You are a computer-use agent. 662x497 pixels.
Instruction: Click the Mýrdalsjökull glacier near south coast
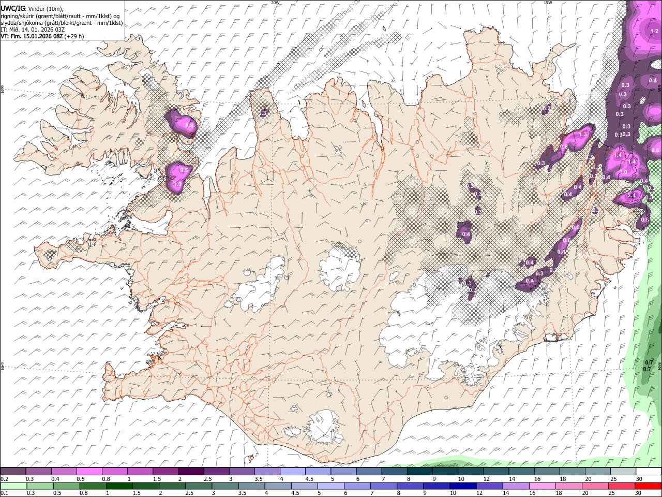pyautogui.click(x=323, y=427)
